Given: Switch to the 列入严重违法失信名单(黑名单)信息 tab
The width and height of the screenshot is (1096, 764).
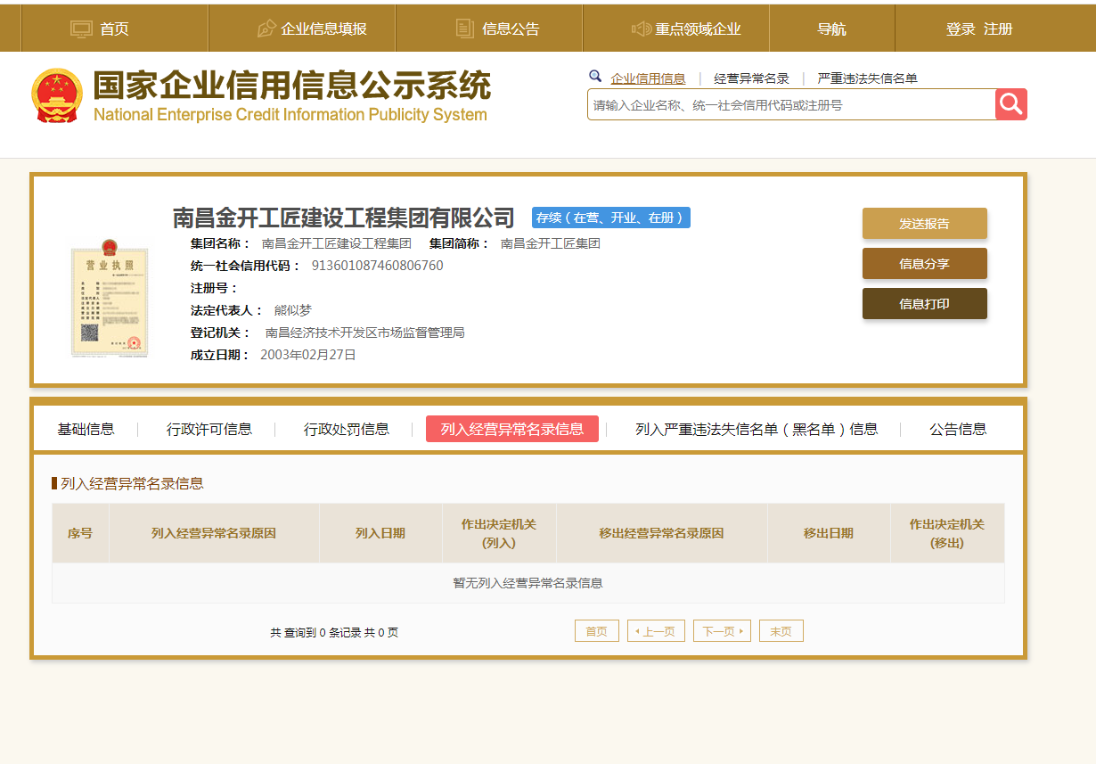Looking at the screenshot, I should tap(757, 429).
